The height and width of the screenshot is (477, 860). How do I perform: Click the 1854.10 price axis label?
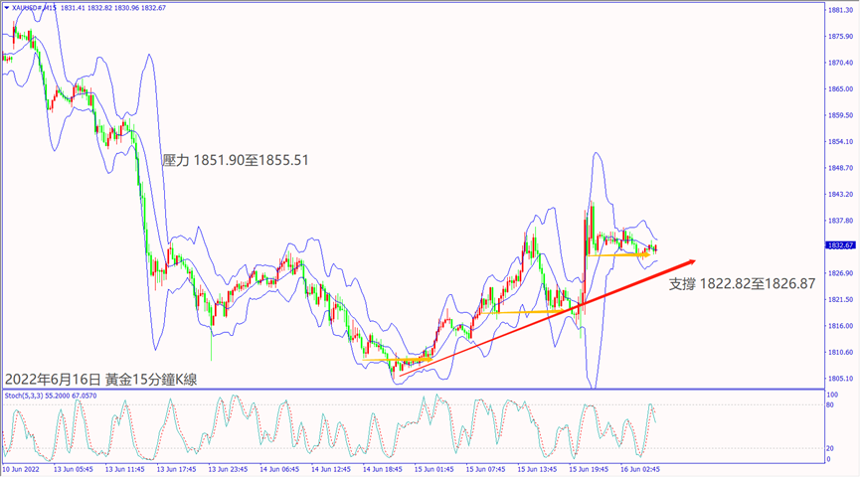tap(839, 141)
